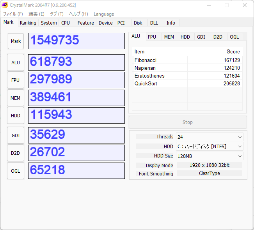Open the Threads dropdown showing 24

coord(210,137)
